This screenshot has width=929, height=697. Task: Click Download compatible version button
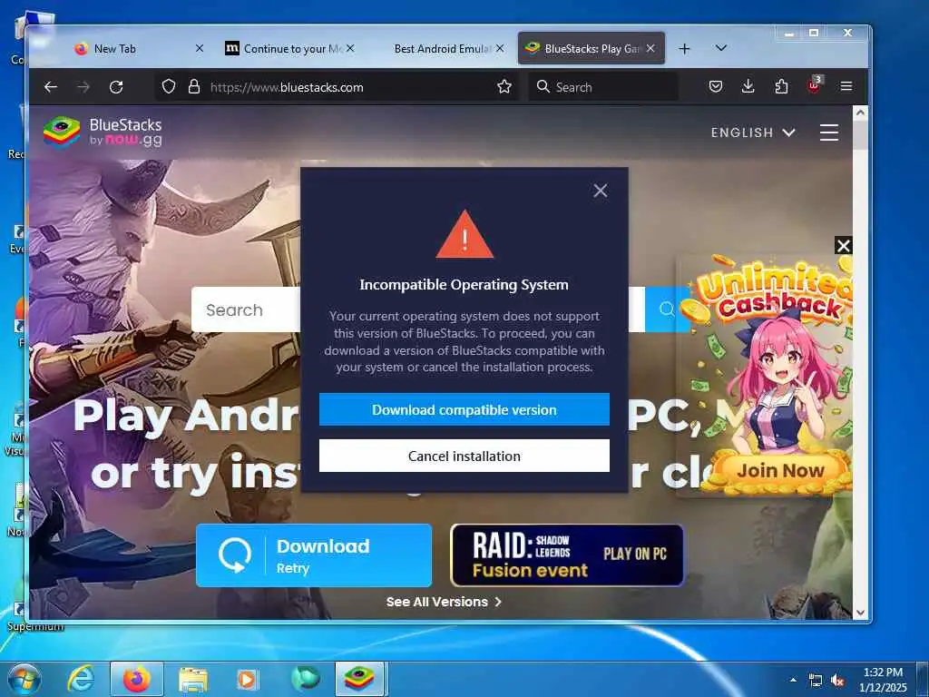pos(464,409)
